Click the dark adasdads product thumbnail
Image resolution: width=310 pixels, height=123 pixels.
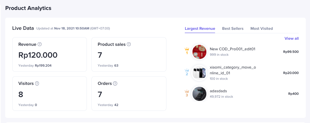coord(199,94)
